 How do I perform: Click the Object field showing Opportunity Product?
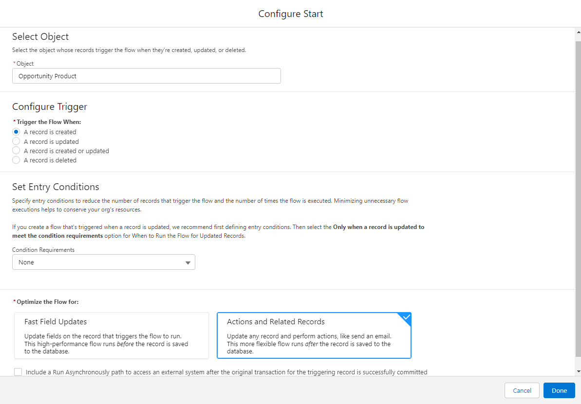[147, 76]
